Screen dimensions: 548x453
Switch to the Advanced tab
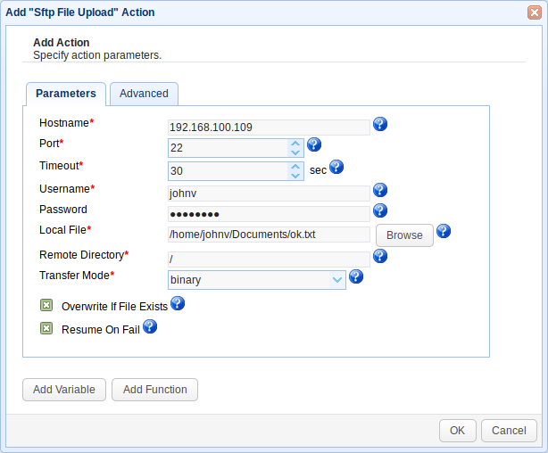tap(144, 94)
